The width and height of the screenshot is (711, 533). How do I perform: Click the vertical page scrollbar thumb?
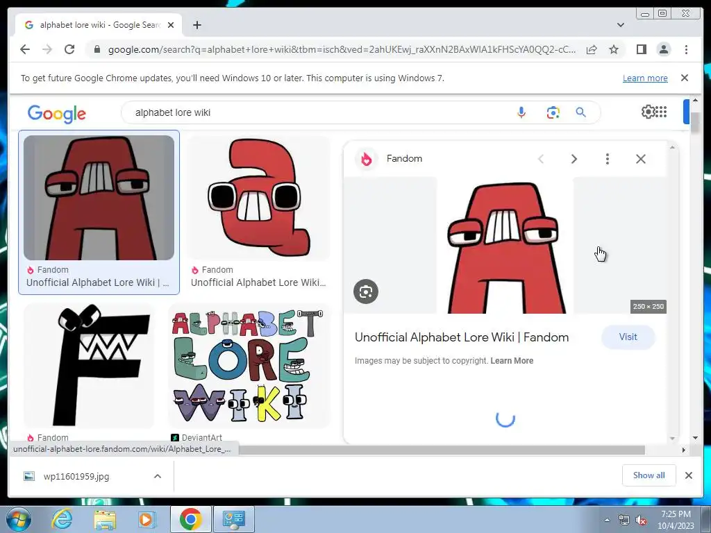695,121
